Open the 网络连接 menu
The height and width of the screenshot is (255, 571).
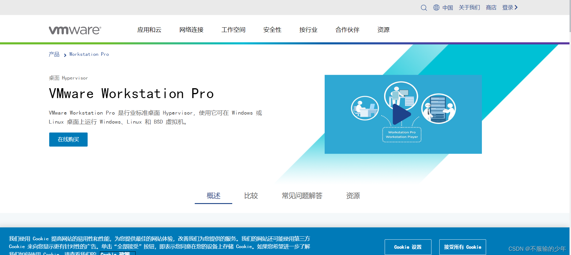(x=191, y=30)
